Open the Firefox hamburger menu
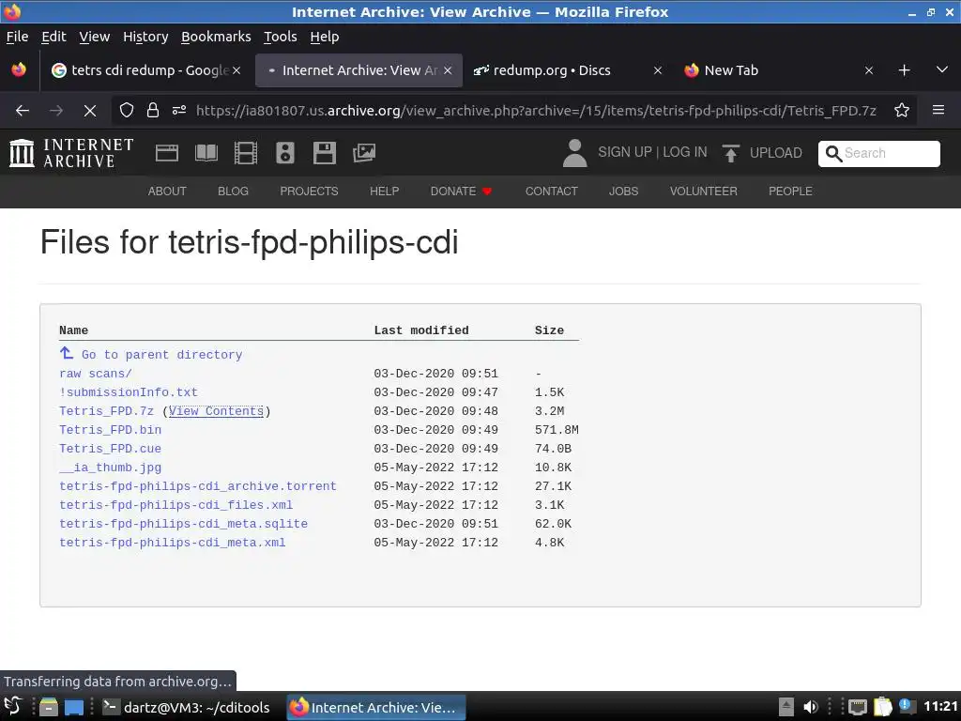This screenshot has width=961, height=721. coord(938,111)
